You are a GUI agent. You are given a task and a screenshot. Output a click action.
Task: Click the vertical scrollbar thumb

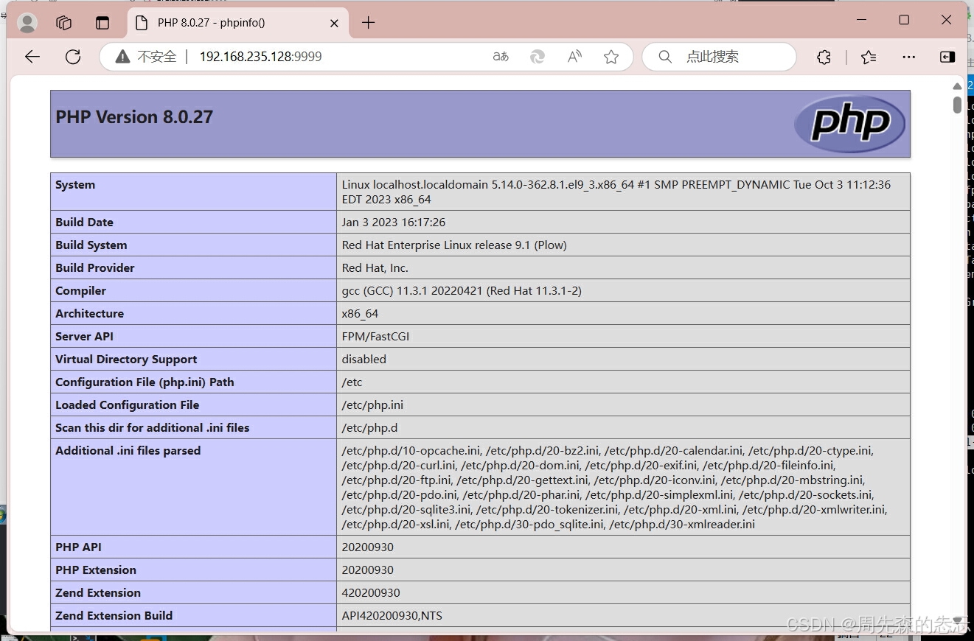click(x=957, y=105)
